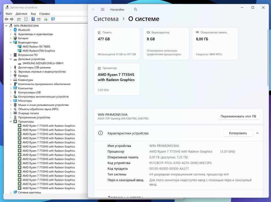Open the Справка menu
Image resolution: width=271 pixels, height=202 pixels.
pyautogui.click(x=44, y=14)
